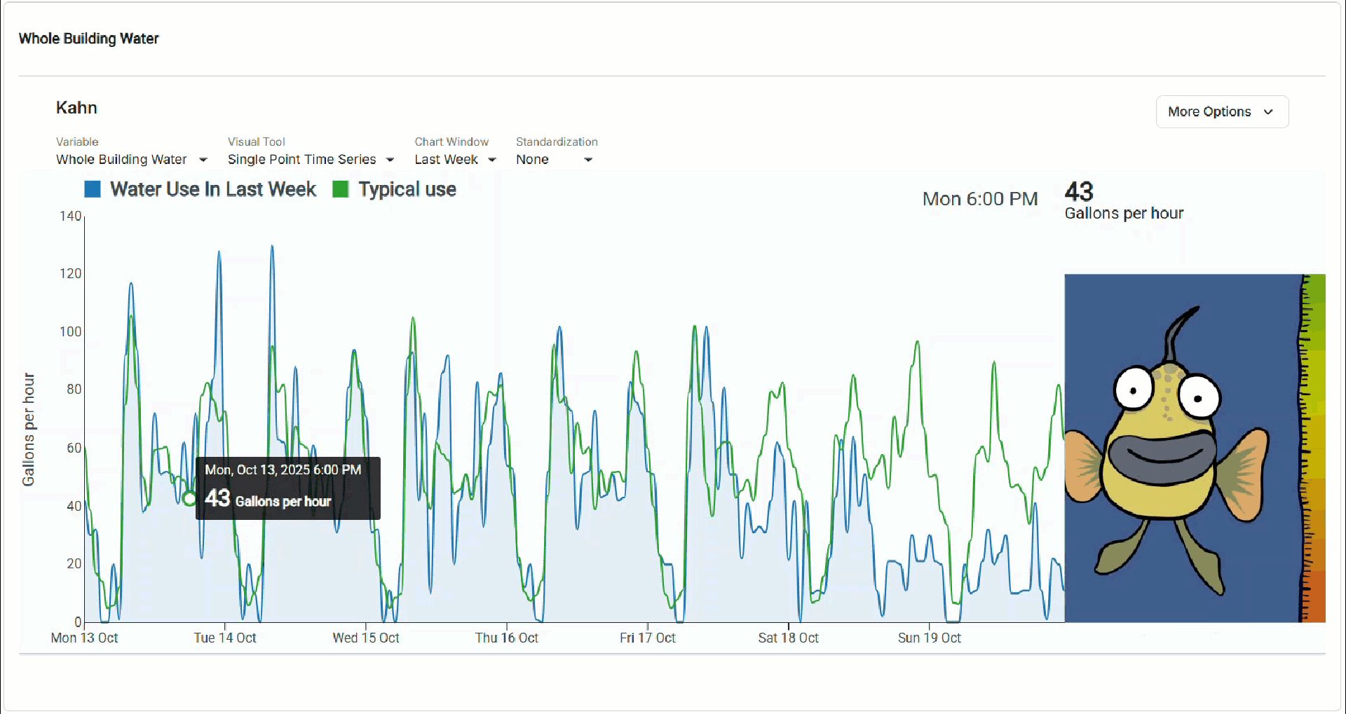Click the Mon 6:00 PM readout text
The height and width of the screenshot is (714, 1346).
pos(980,199)
